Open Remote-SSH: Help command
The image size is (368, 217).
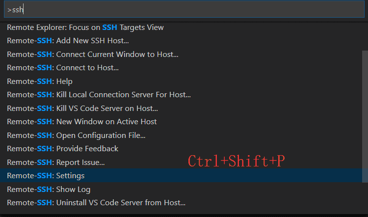coord(181,81)
